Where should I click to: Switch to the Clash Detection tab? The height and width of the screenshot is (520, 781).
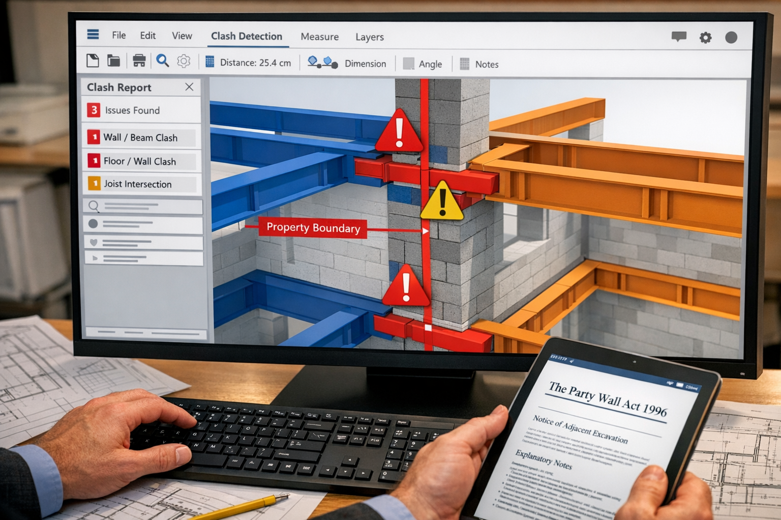[247, 36]
